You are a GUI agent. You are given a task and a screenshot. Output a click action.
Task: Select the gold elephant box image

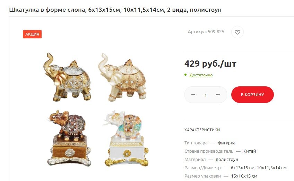click(x=67, y=77)
